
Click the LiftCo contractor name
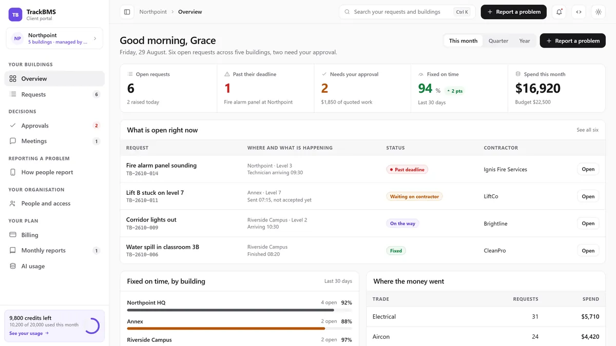point(491,196)
